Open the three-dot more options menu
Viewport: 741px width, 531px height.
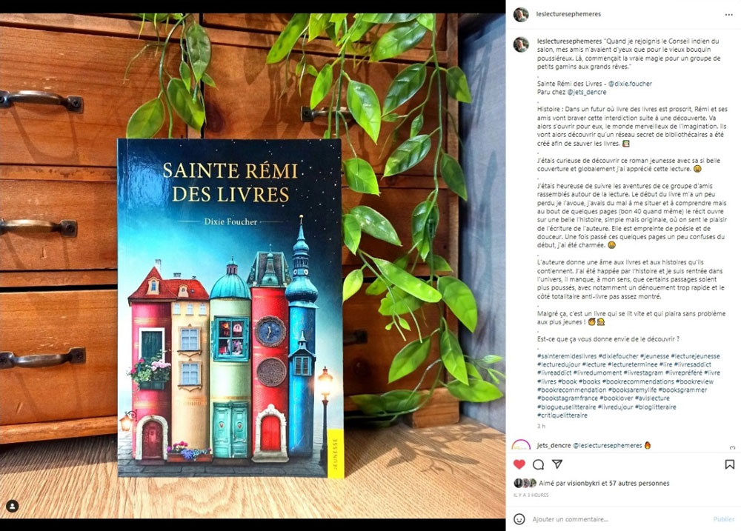coord(728,15)
